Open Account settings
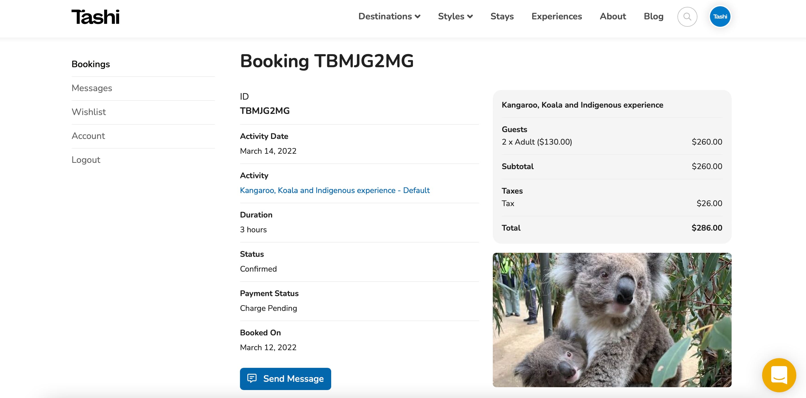806x398 pixels. [x=88, y=136]
